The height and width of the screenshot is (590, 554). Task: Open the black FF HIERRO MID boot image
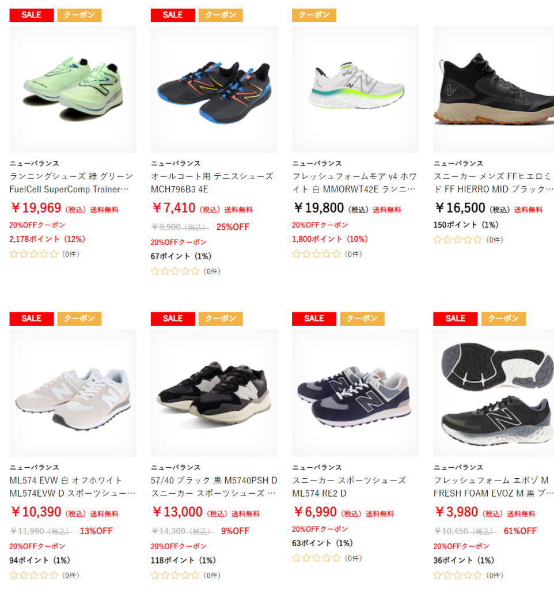coord(494,89)
